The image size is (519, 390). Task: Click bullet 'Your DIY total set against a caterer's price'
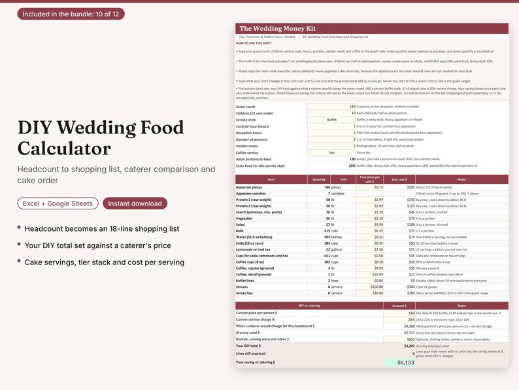click(x=97, y=245)
